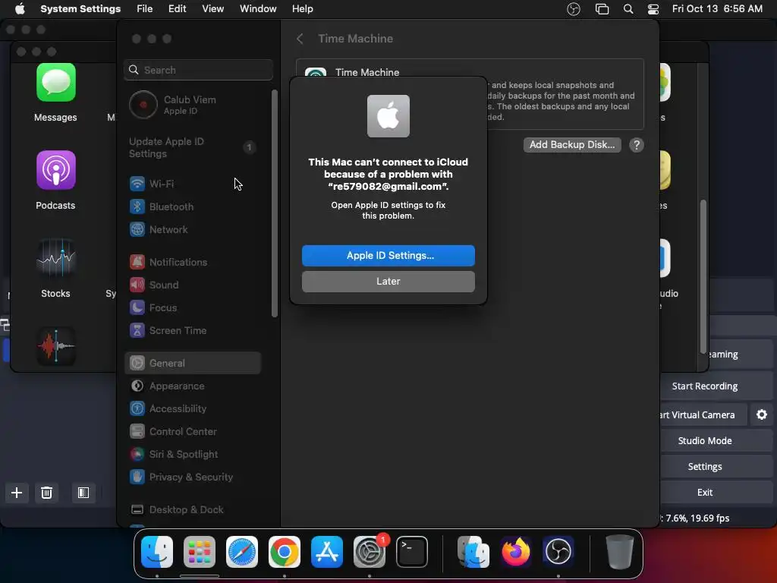Image resolution: width=777 pixels, height=583 pixels.
Task: Click the OBS menu bar status icon
Action: pyautogui.click(x=574, y=9)
